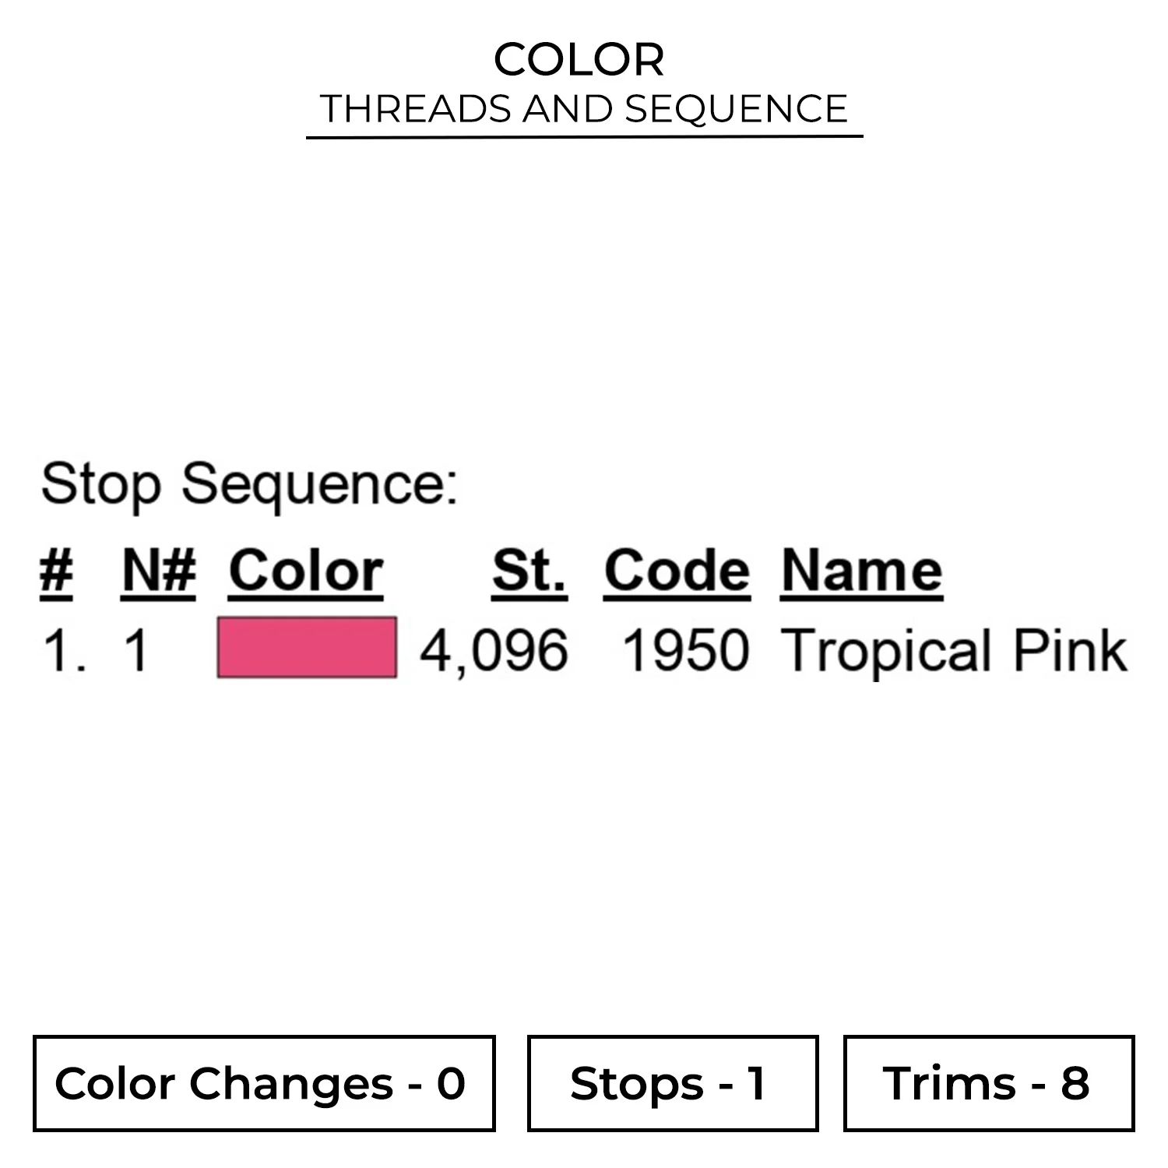Click the word SEQUENCE in the subtitle
This screenshot has height=1168, width=1168.
(736, 108)
